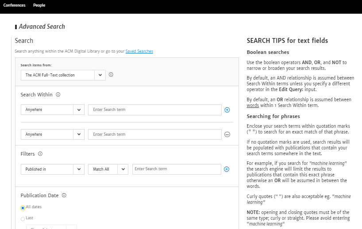Open the ACM Full-Text collection dropdown
Viewport: 362px width, 229px height.
coord(63,75)
